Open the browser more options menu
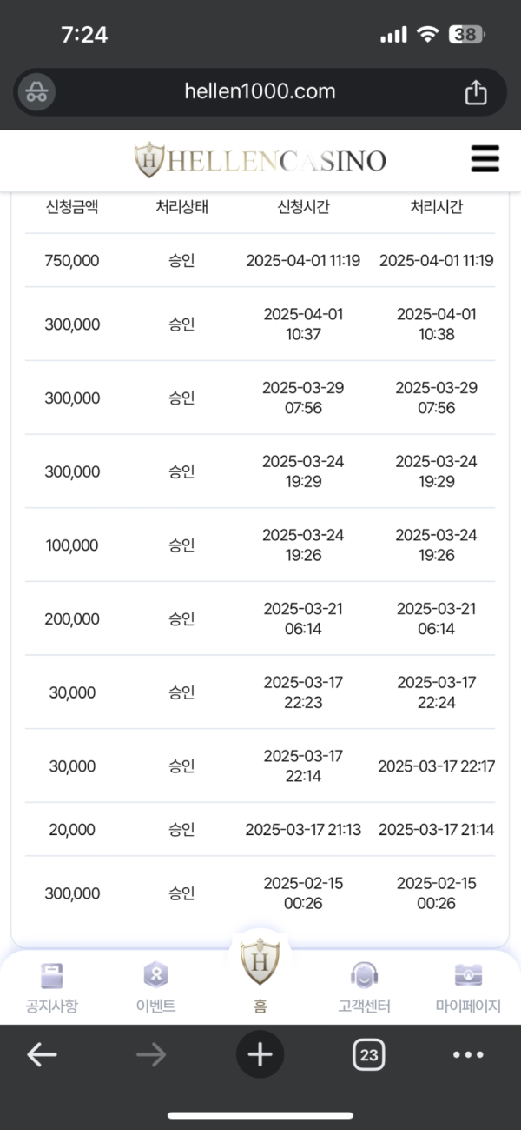This screenshot has height=1130, width=521. (468, 1055)
